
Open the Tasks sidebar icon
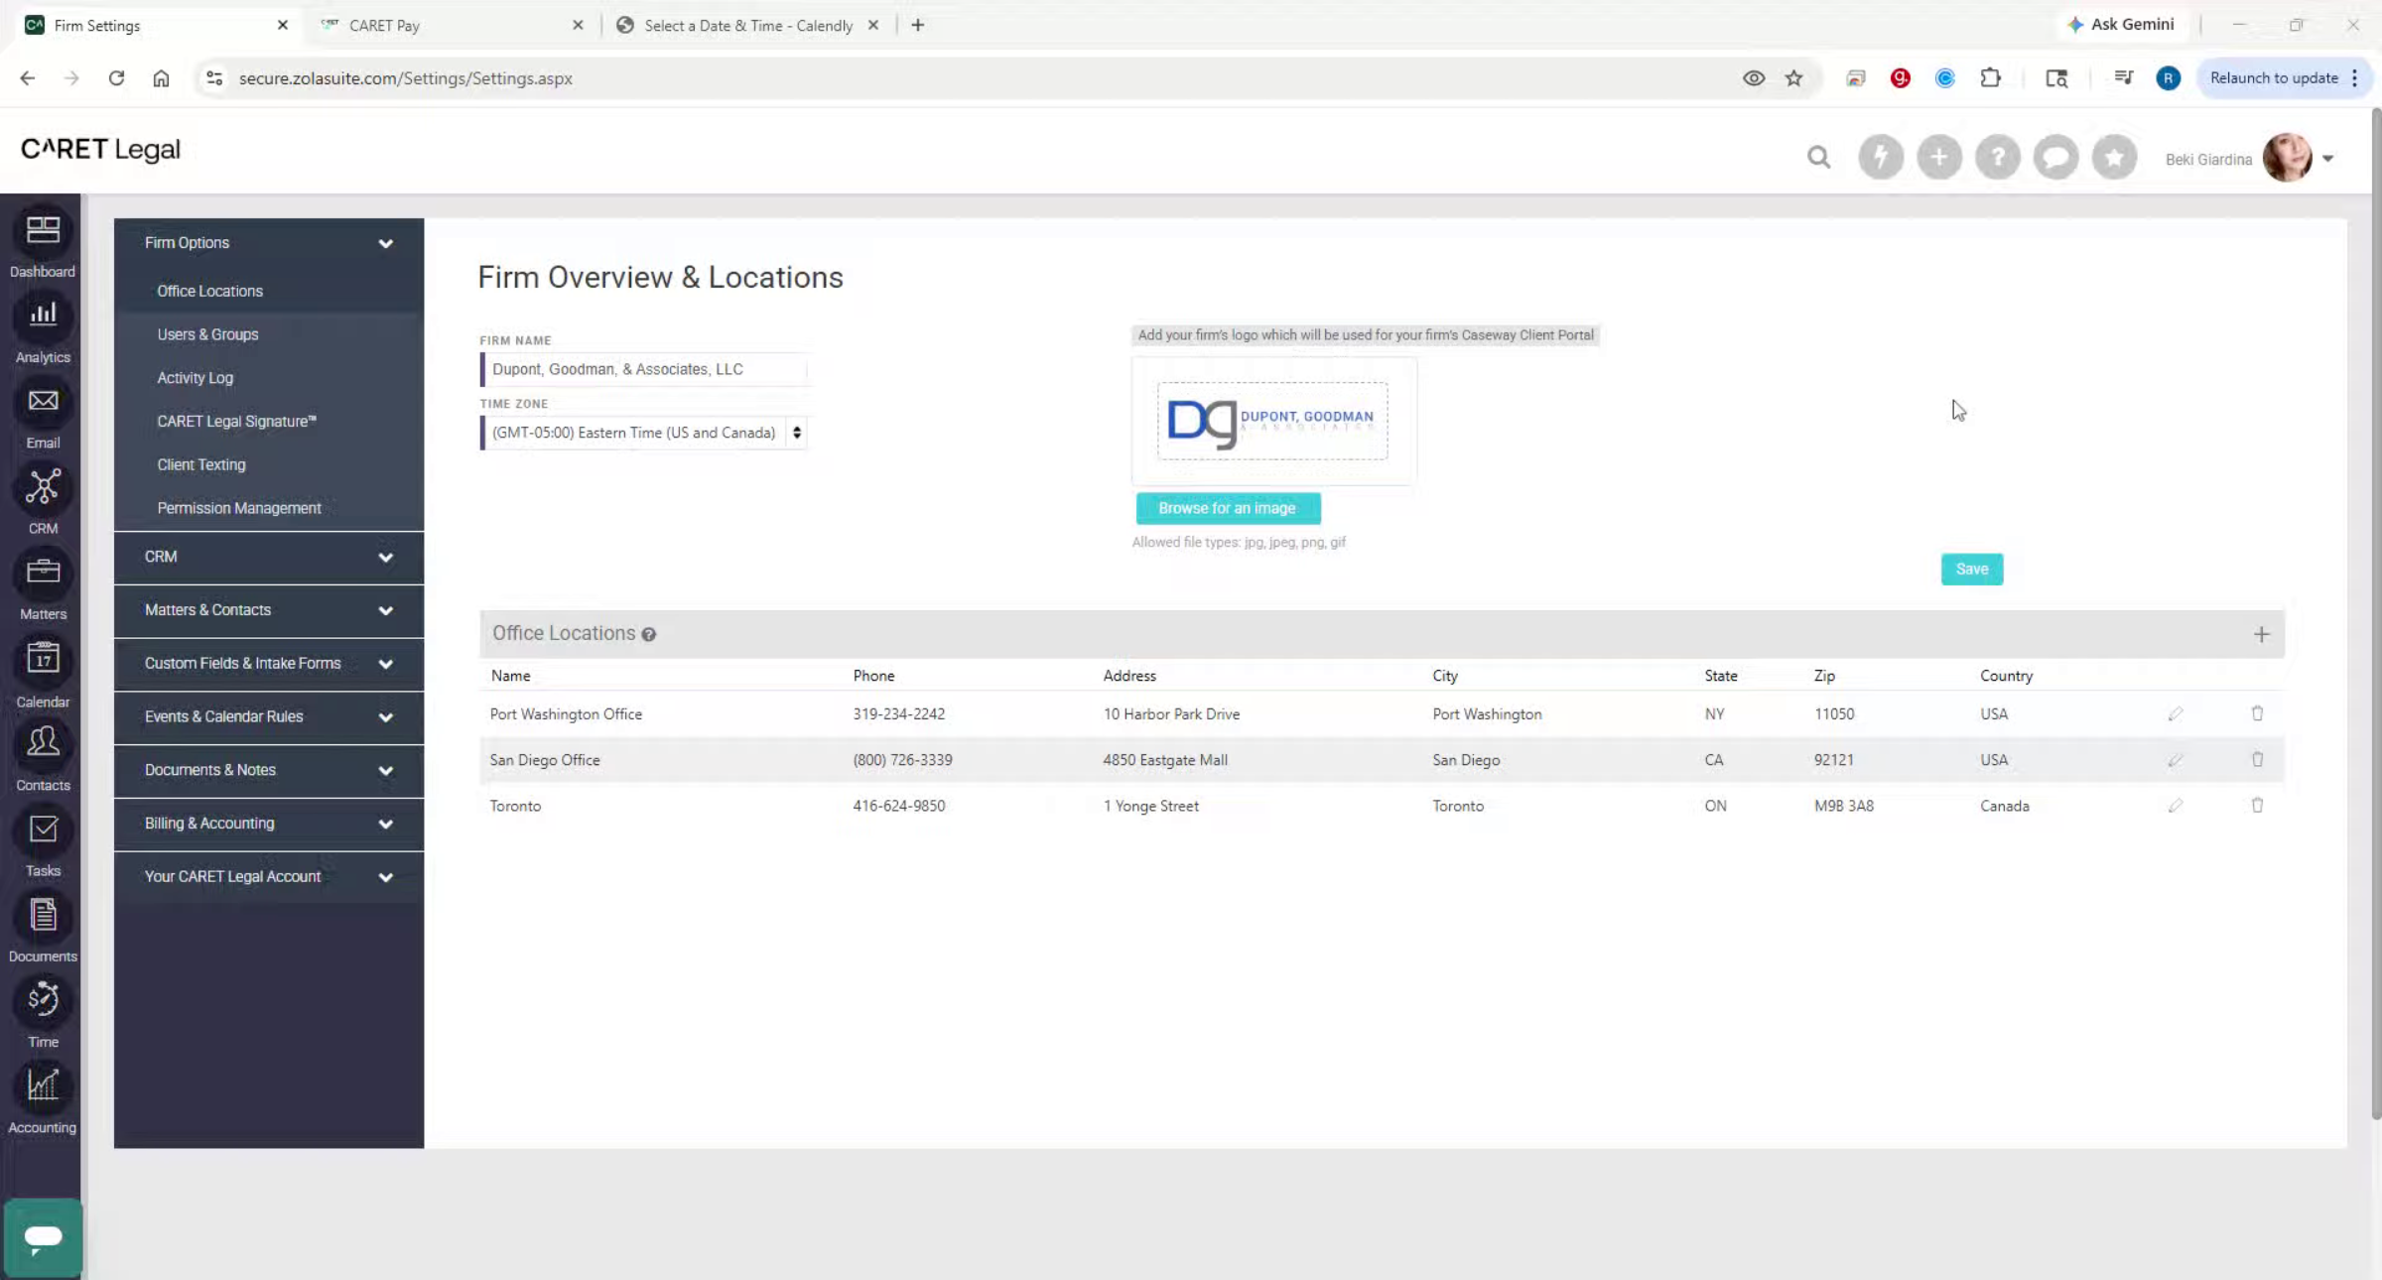click(x=42, y=830)
